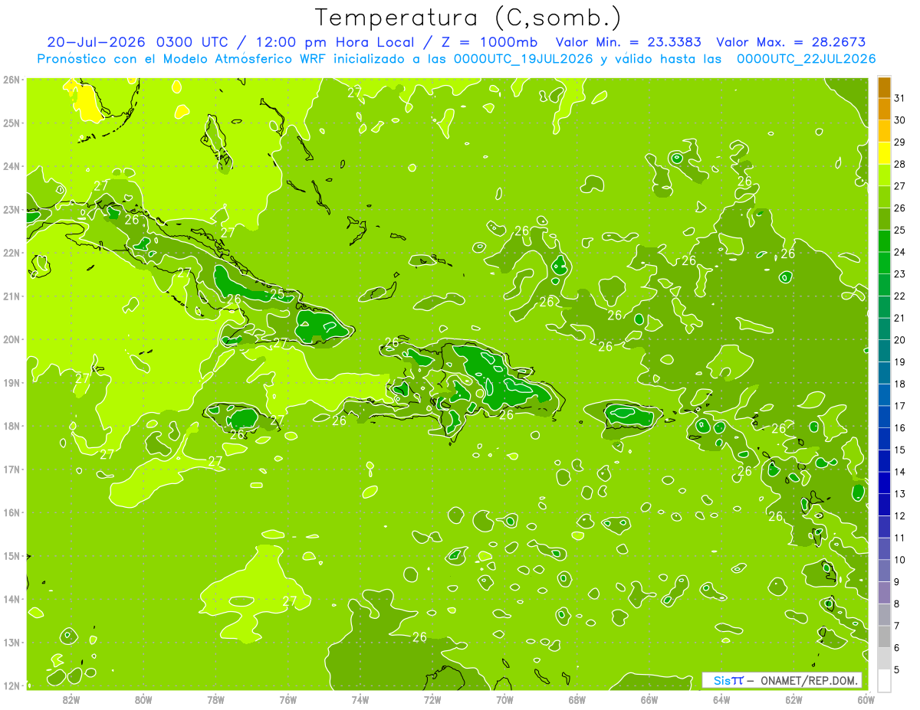Select the 'Valor Min. = 23.3383' text
The width and height of the screenshot is (920, 710).
(x=629, y=42)
